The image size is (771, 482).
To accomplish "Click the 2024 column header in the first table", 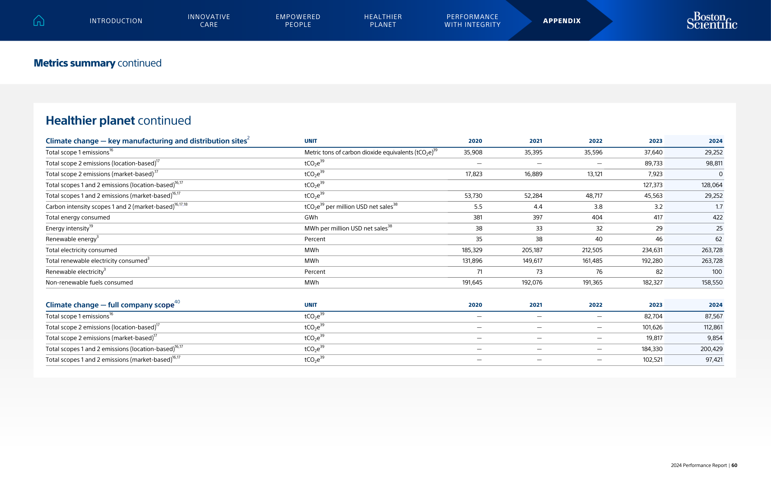I will pyautogui.click(x=715, y=141).
